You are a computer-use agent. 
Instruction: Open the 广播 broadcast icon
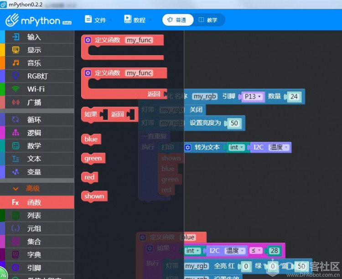(16, 102)
